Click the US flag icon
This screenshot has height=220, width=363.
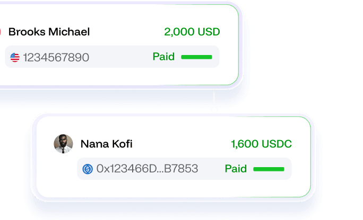click(15, 57)
